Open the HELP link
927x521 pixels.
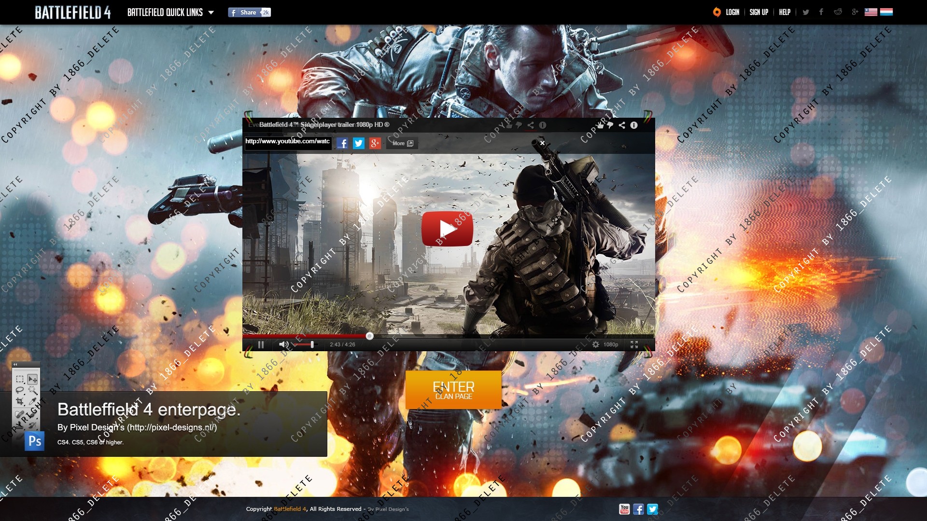[x=785, y=12]
